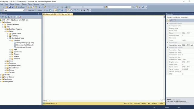Screen dimensions: 194x109
Task: Collapse the Tables node
Action: pyautogui.click(x=5, y=31)
